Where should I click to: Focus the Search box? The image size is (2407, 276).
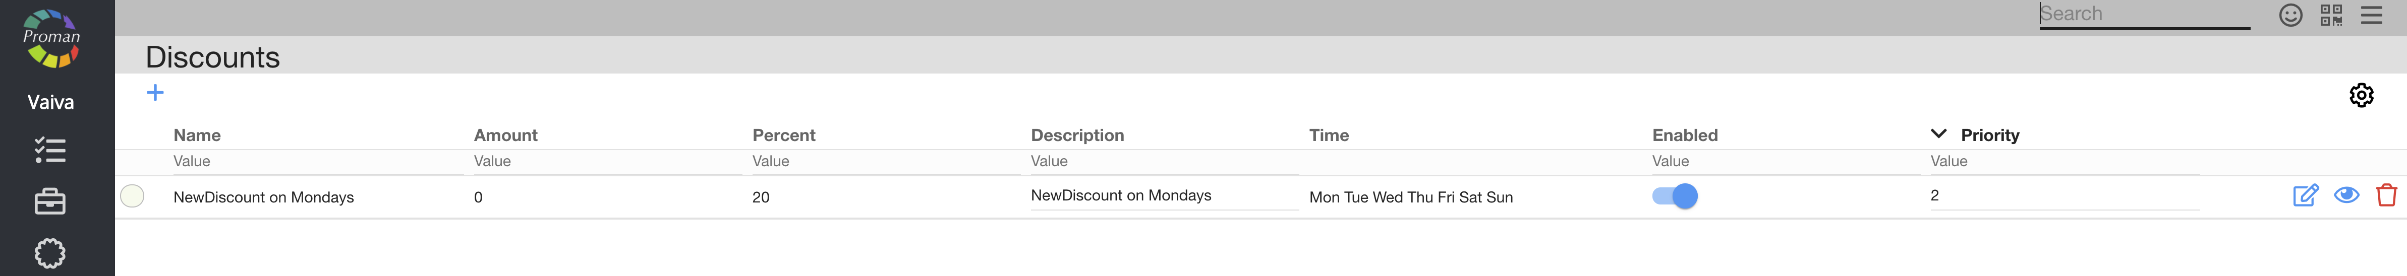tap(2144, 14)
